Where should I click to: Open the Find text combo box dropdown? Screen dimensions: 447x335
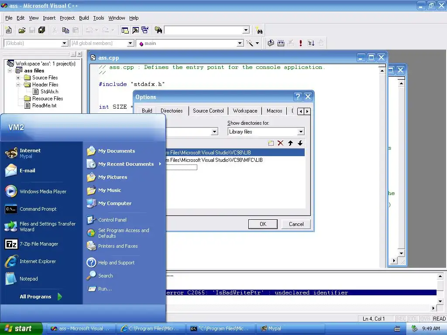point(246,30)
